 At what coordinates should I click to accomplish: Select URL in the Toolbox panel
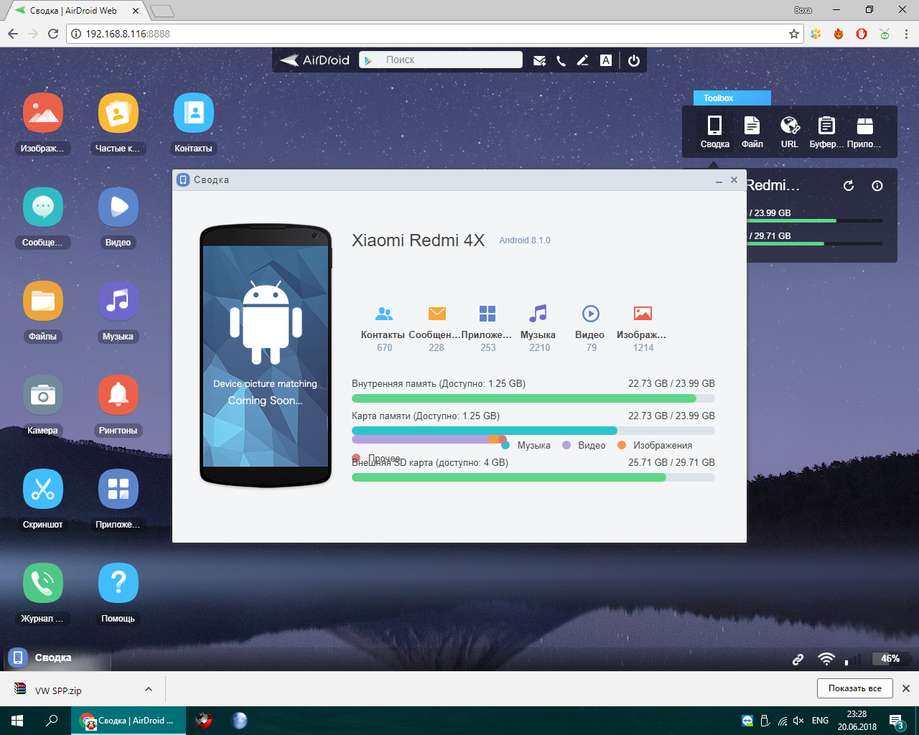[x=790, y=132]
